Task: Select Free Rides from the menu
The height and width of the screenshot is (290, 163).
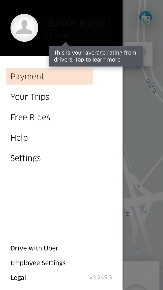Action: (x=30, y=117)
